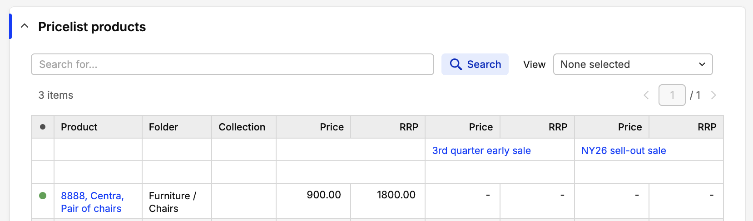Focus the Search for... input field
The height and width of the screenshot is (221, 753).
pyautogui.click(x=233, y=64)
